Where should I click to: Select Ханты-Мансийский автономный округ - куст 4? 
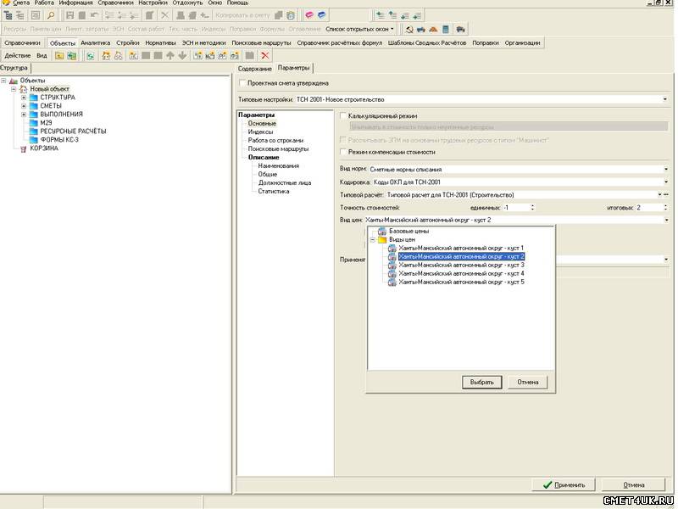(461, 273)
